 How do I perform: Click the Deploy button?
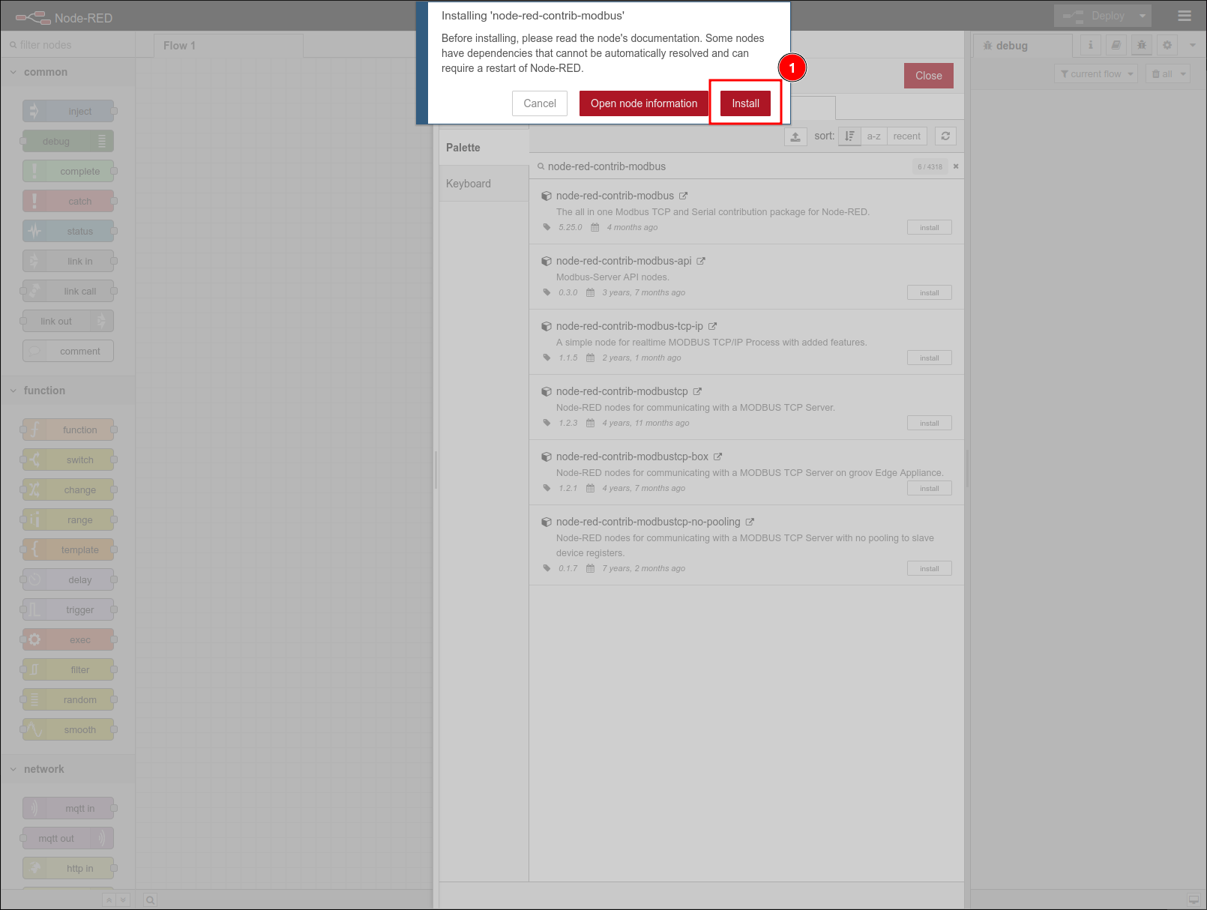pos(1095,16)
